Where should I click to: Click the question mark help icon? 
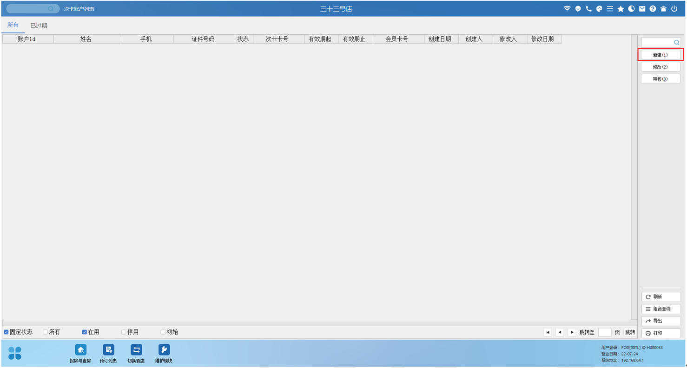tap(653, 9)
